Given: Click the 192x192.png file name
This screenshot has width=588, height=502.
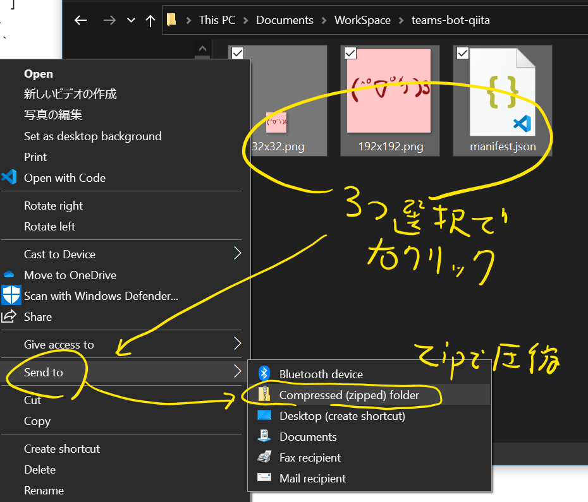Looking at the screenshot, I should pyautogui.click(x=390, y=146).
